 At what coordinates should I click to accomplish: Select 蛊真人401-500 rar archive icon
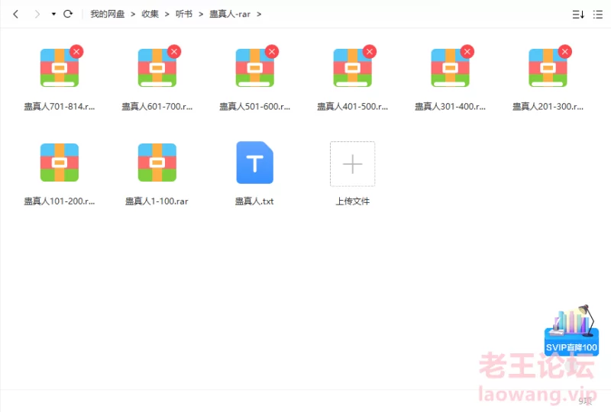click(x=353, y=68)
